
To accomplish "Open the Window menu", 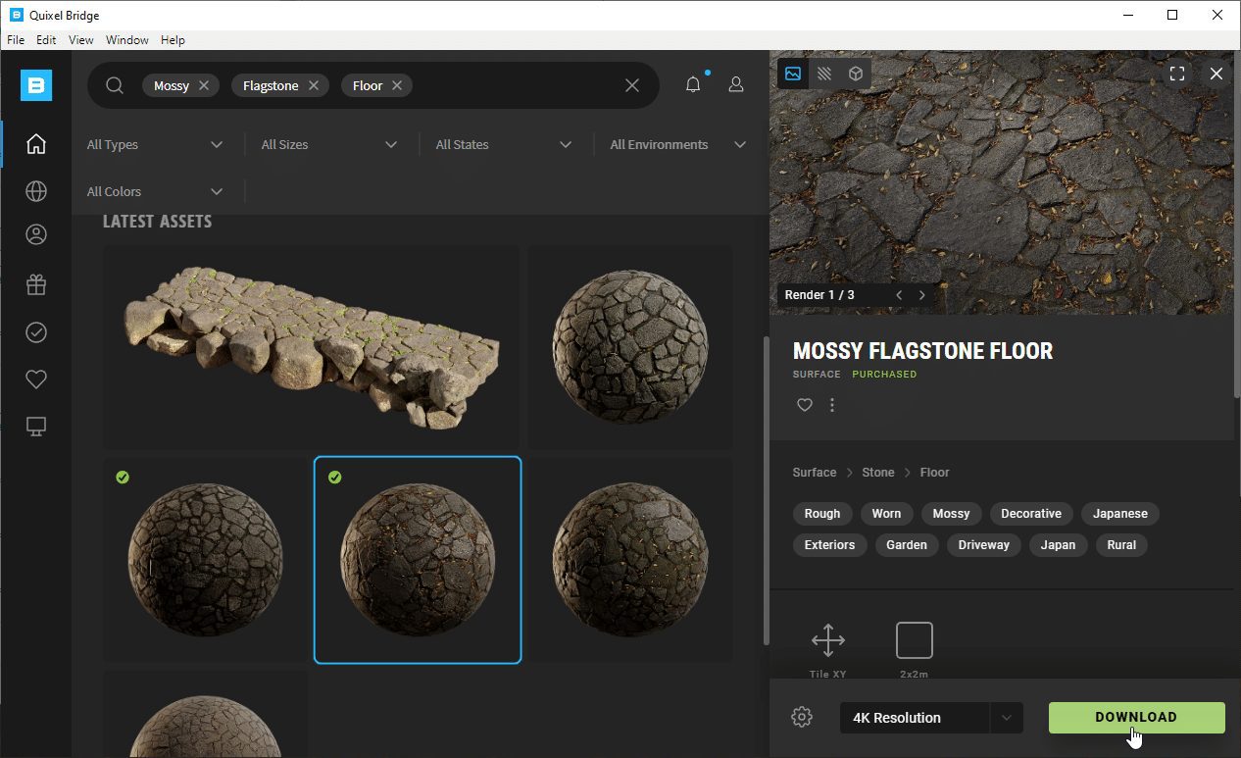I will point(127,40).
